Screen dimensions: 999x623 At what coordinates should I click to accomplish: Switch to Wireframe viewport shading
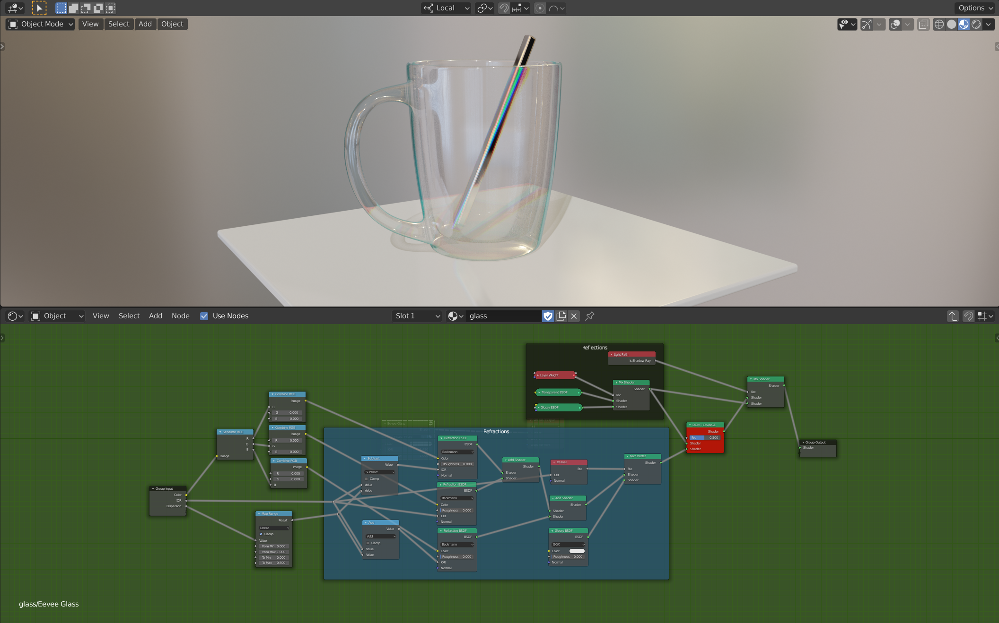939,24
